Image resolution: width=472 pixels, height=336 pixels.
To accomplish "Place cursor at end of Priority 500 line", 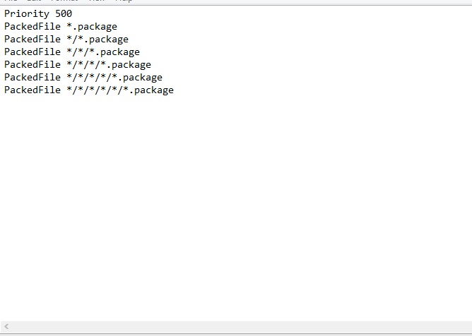I will click(73, 14).
